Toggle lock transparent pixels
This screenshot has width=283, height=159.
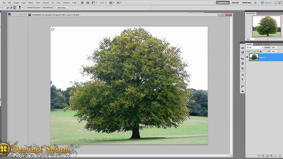point(252,52)
